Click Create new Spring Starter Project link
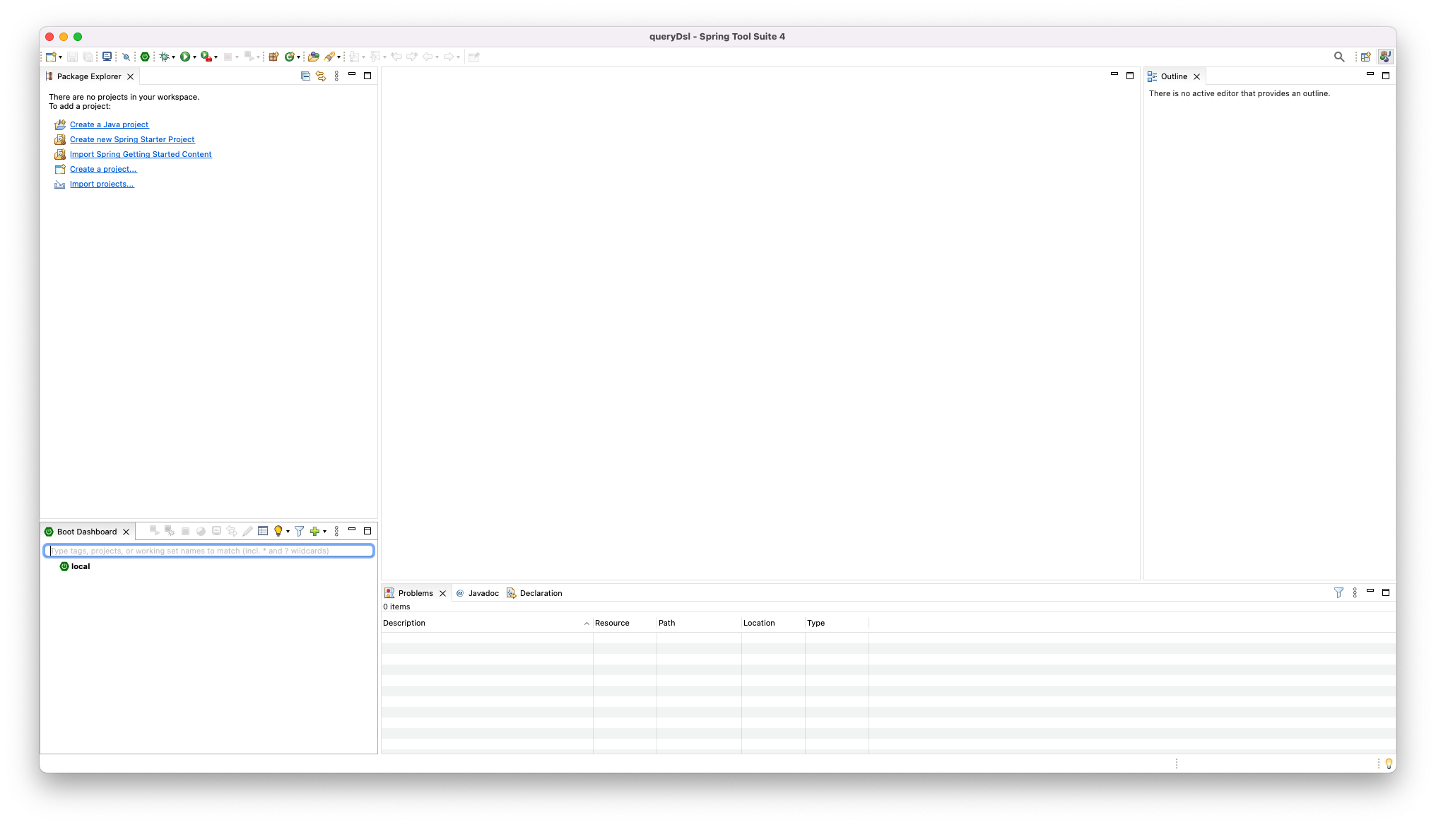The height and width of the screenshot is (825, 1436). coord(132,139)
